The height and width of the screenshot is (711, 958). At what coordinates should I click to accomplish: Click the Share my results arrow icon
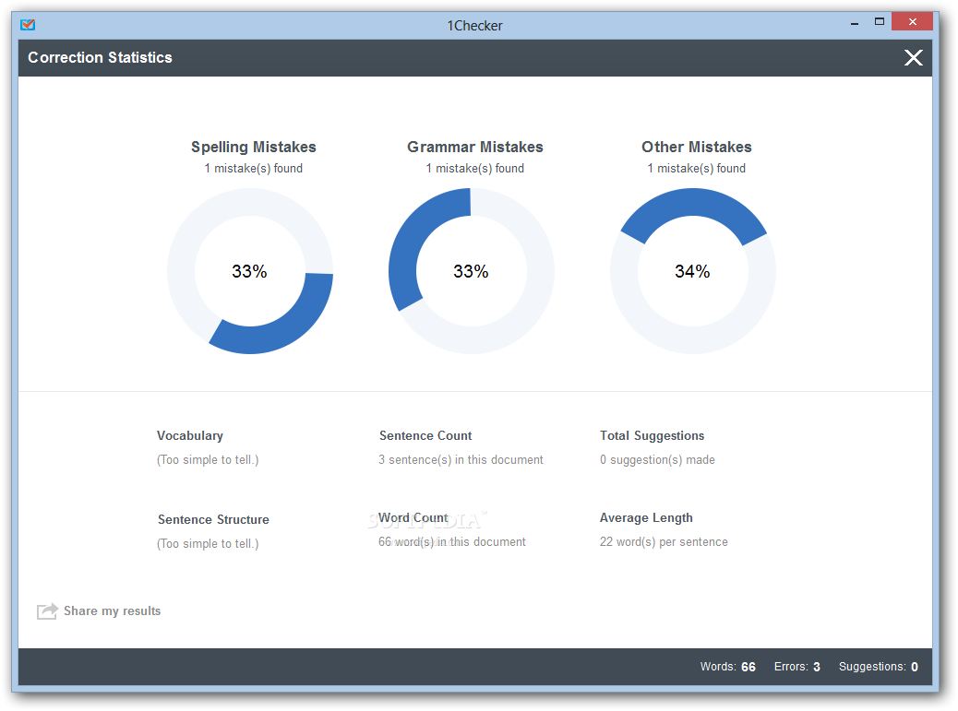click(x=47, y=610)
